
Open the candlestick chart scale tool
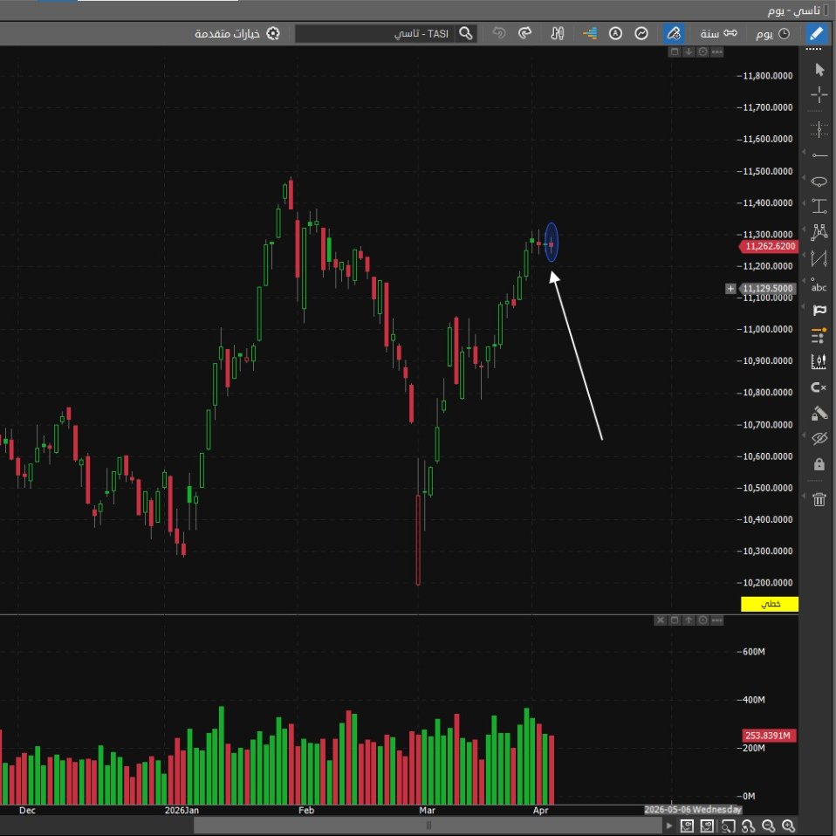819,361
